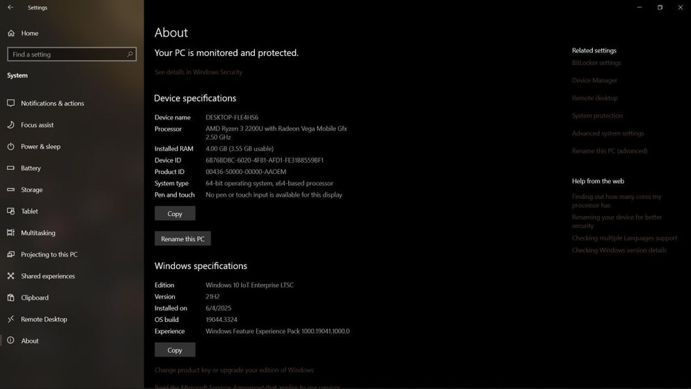Open Checking multiple Languages support link
The height and width of the screenshot is (389, 691).
625,238
